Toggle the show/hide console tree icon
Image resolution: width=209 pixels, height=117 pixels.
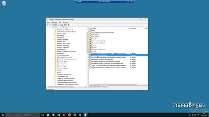(x=56, y=25)
